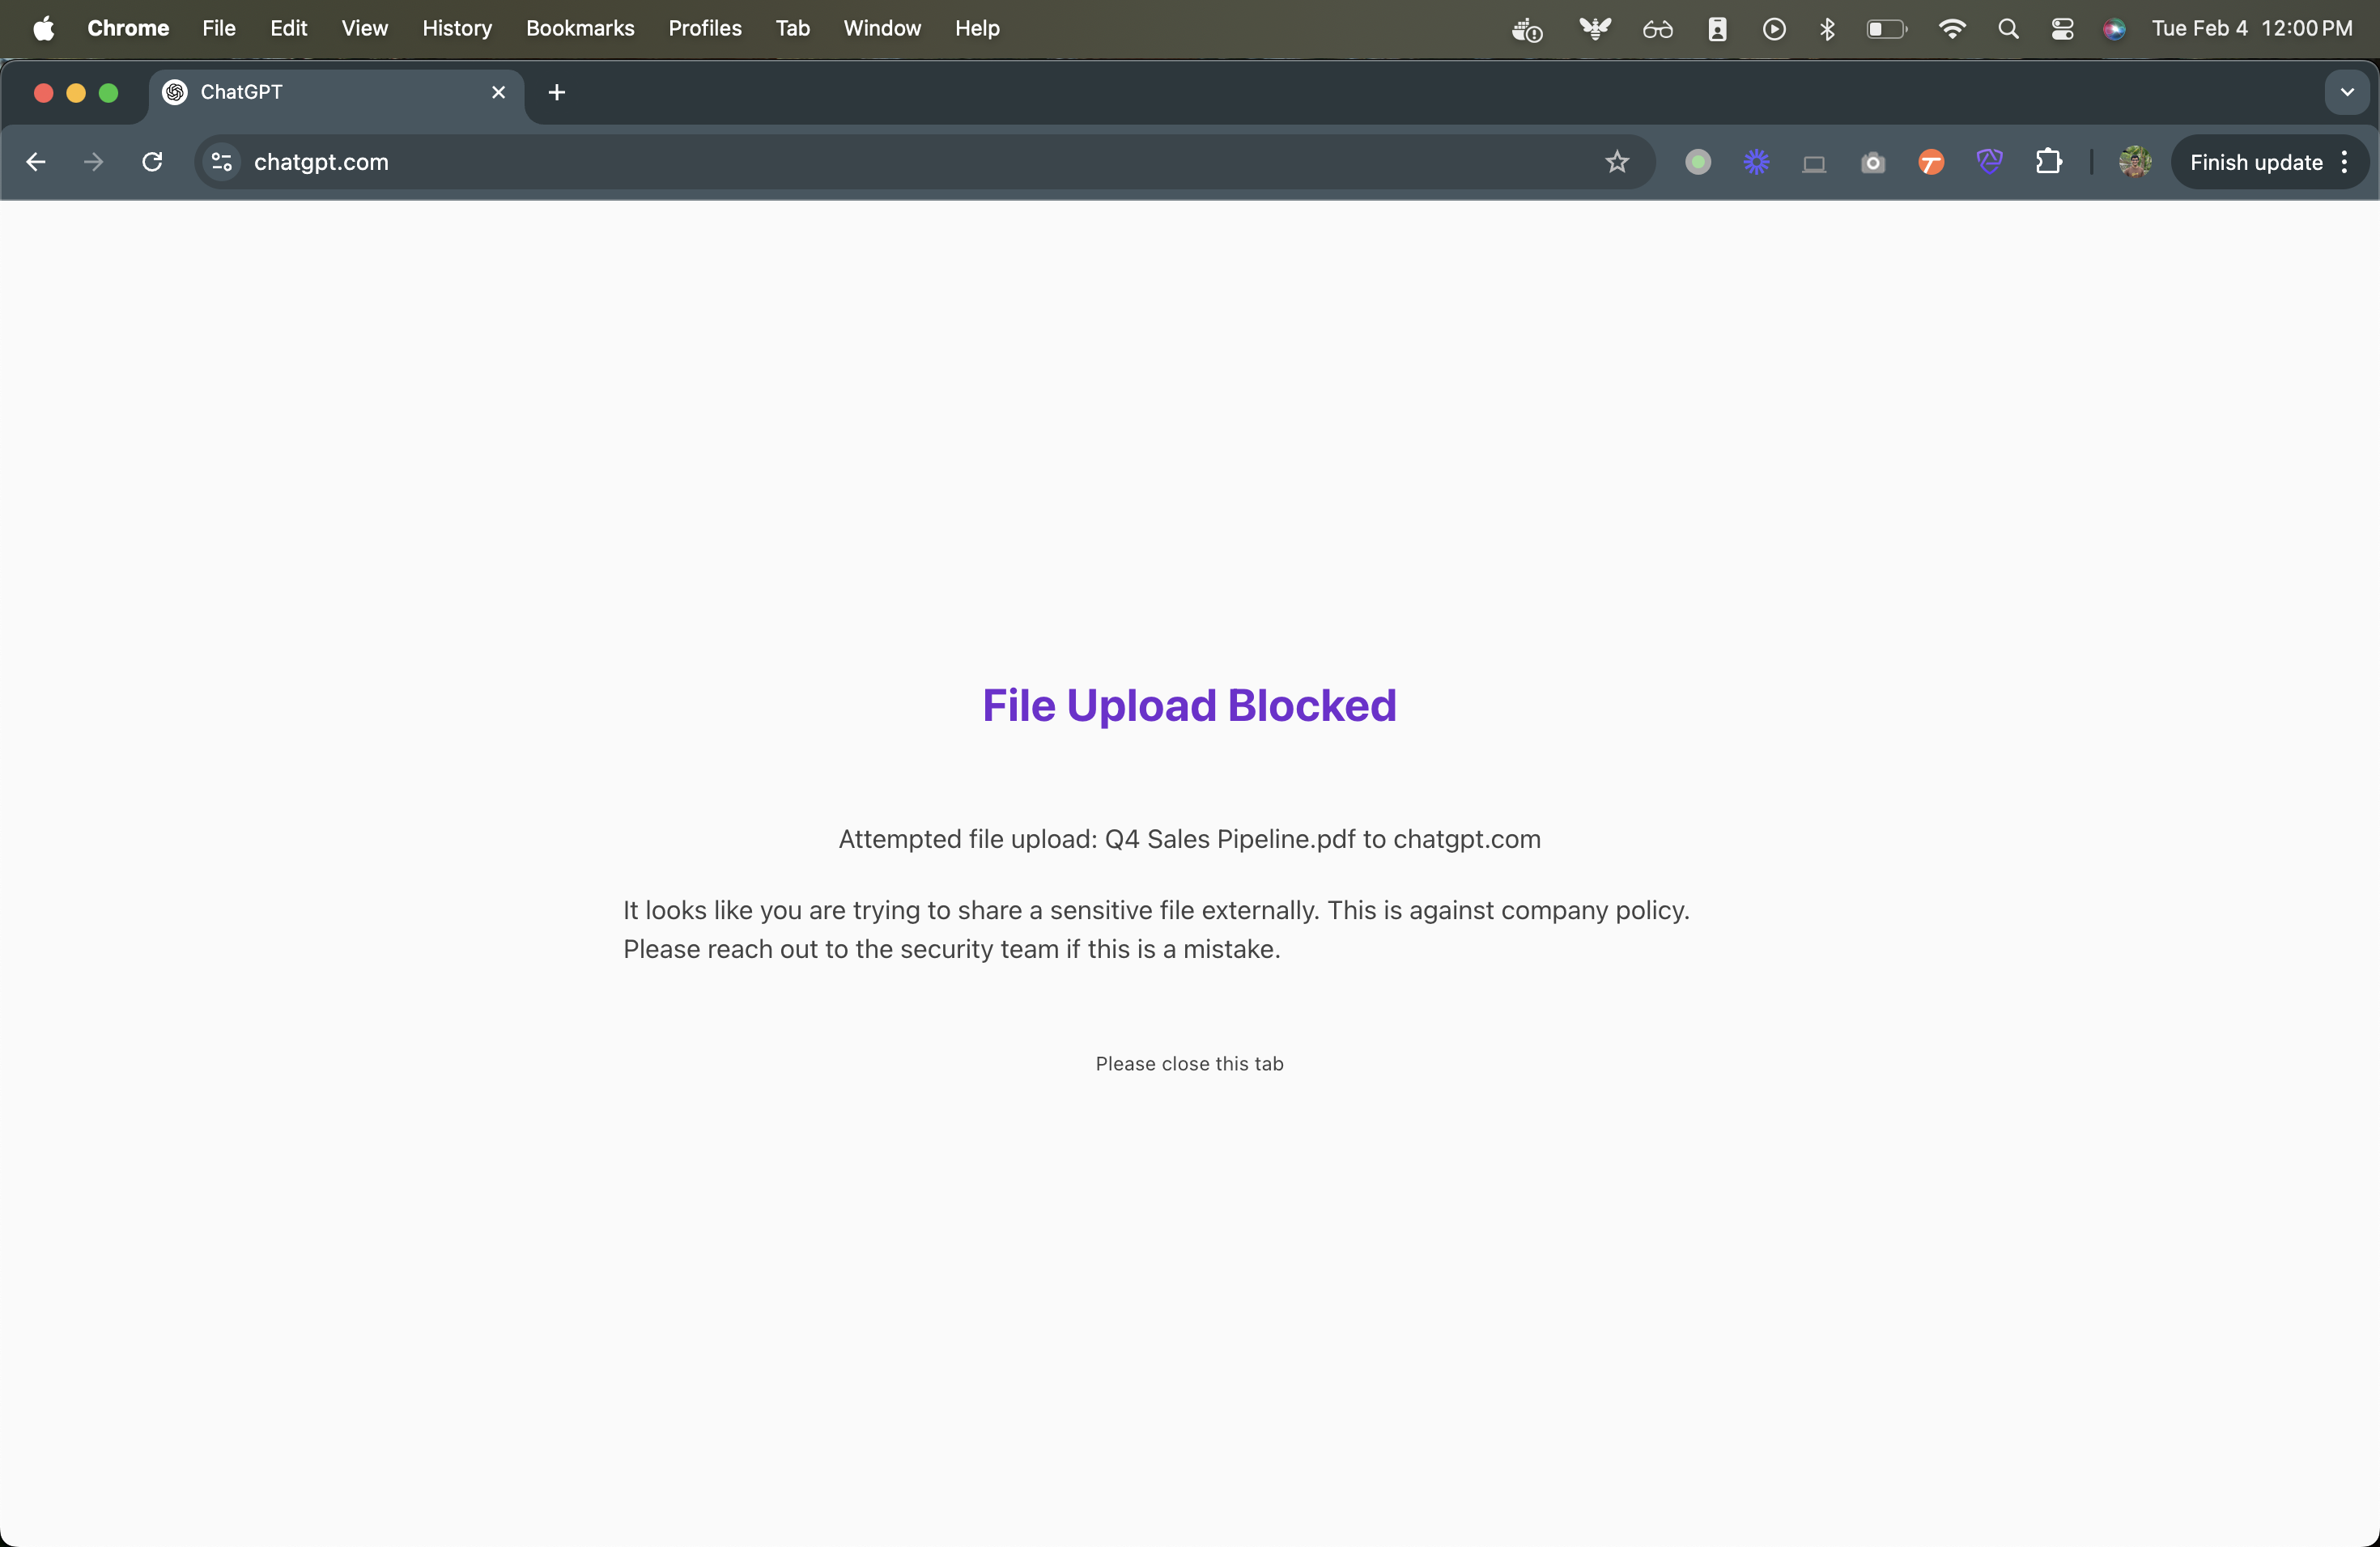Open the Bluetooth status menu
This screenshot has height=1547, width=2380.
tap(1827, 29)
